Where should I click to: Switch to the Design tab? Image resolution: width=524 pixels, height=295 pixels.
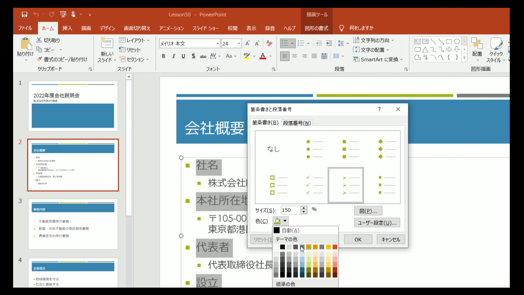pos(107,28)
